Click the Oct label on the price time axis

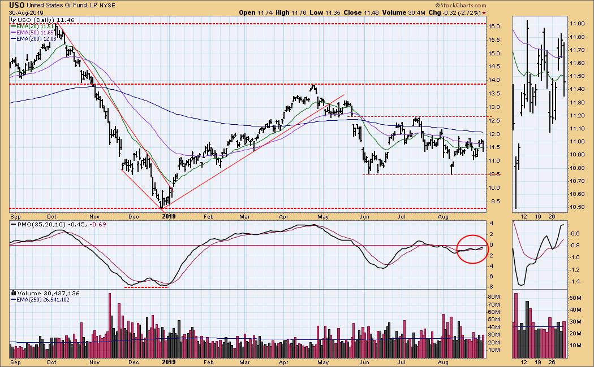[51, 217]
